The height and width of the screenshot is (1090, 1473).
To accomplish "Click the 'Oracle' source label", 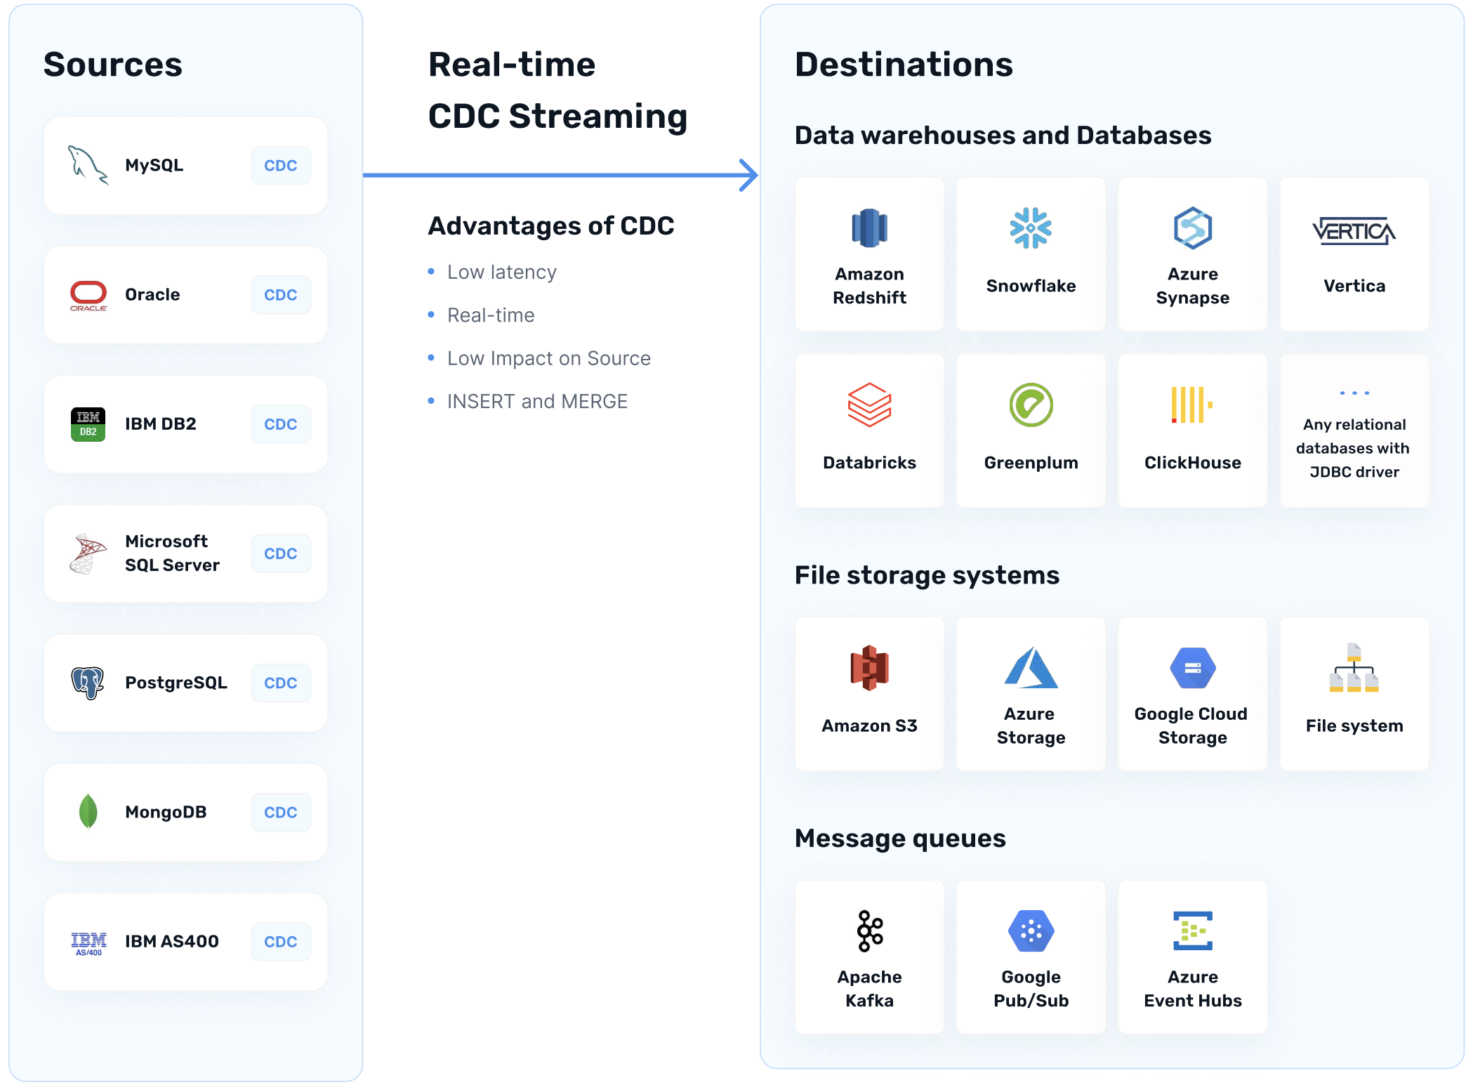I will pos(152,295).
